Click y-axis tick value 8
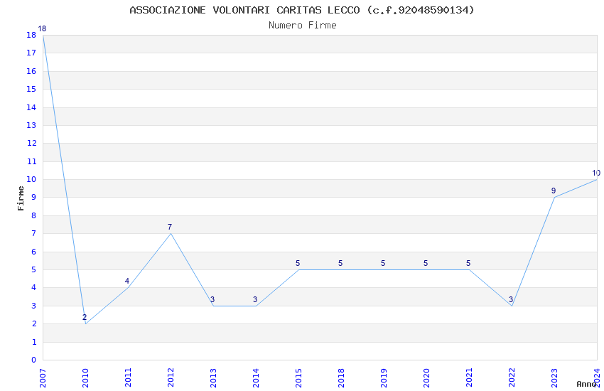The image size is (604, 391). coord(34,215)
